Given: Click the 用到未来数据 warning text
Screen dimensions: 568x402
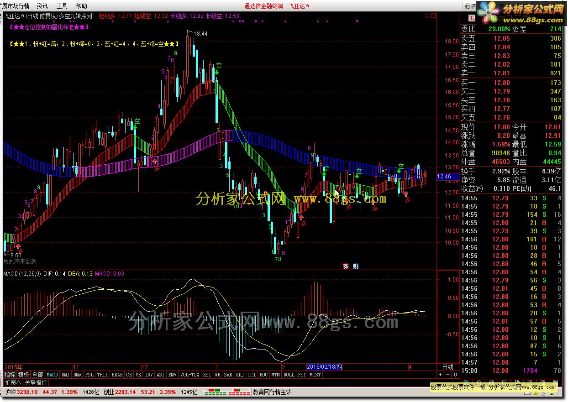Looking at the screenshot, I should (x=20, y=261).
